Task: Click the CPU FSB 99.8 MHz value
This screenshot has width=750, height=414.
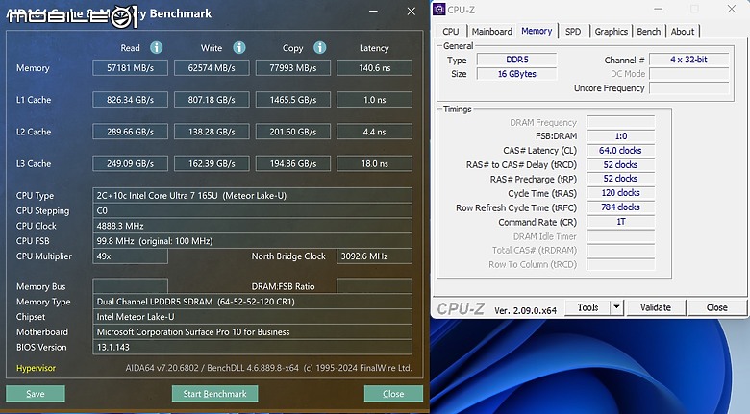Action: coord(252,241)
